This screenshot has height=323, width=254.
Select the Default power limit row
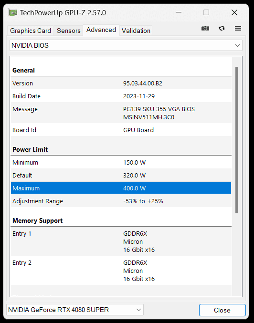pyautogui.click(x=121, y=175)
